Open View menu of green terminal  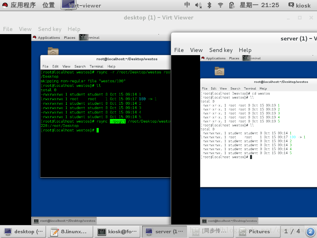point(66,66)
